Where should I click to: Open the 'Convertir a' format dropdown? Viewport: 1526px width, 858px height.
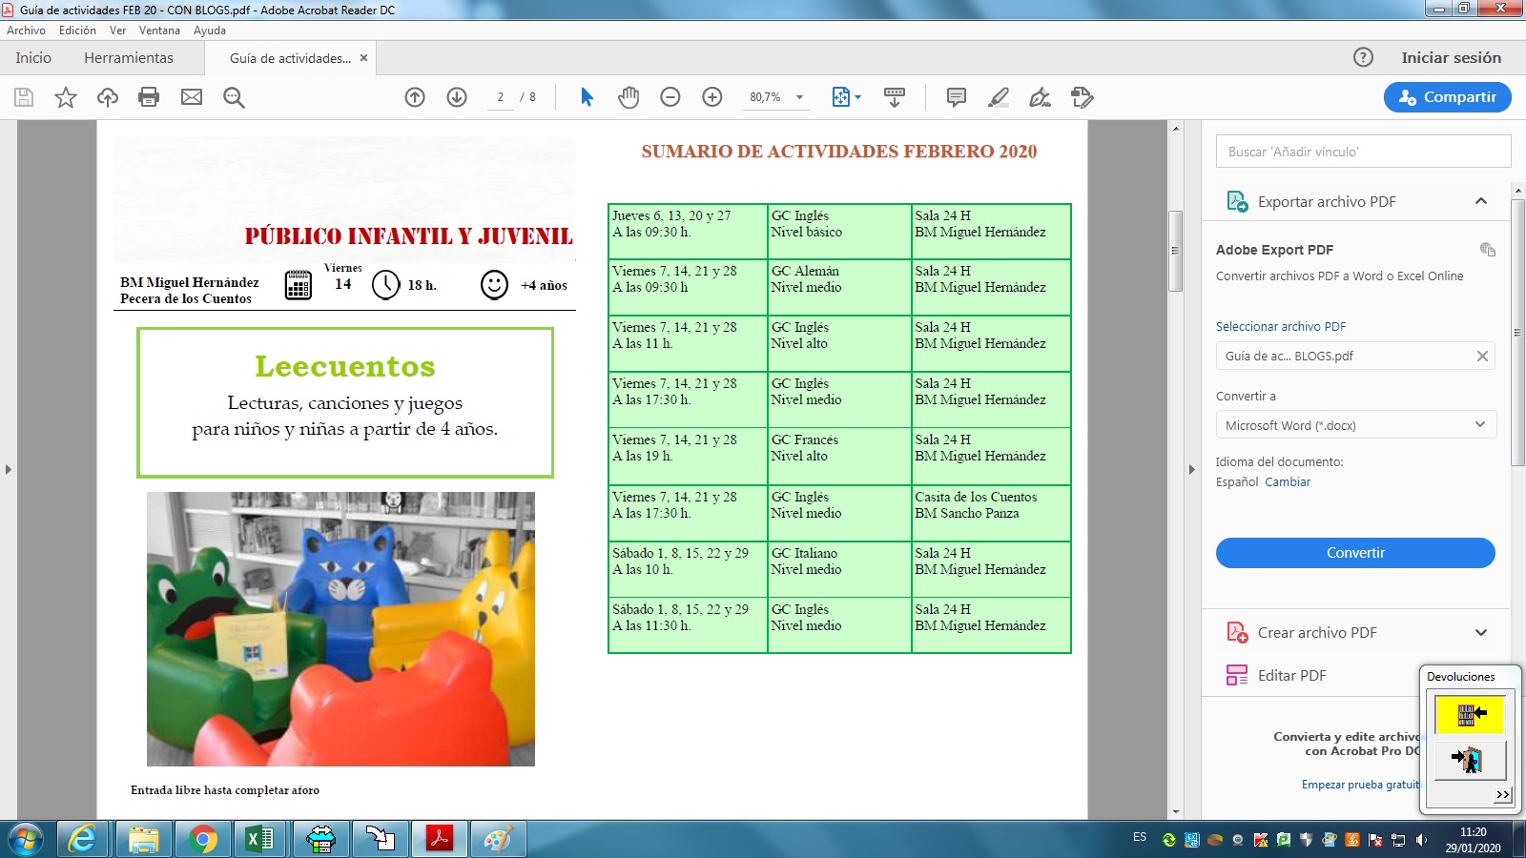[1354, 425]
